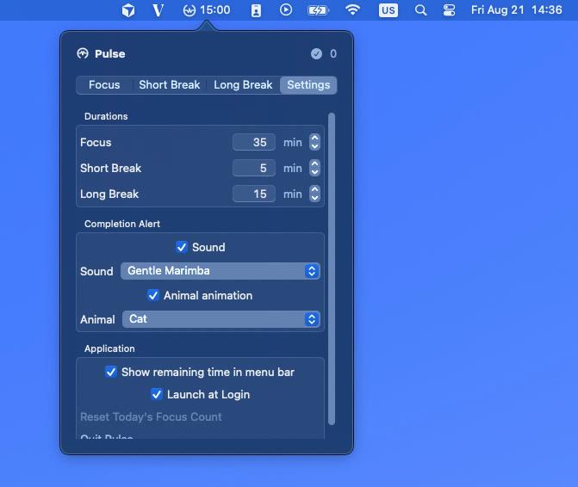Adjust the Short Break minutes stepper
Screen dimensions: 578x487
pos(314,168)
